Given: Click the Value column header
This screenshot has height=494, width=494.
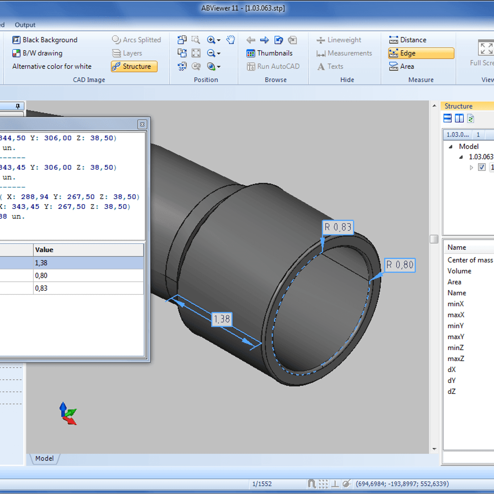Looking at the screenshot, I should click(x=88, y=250).
